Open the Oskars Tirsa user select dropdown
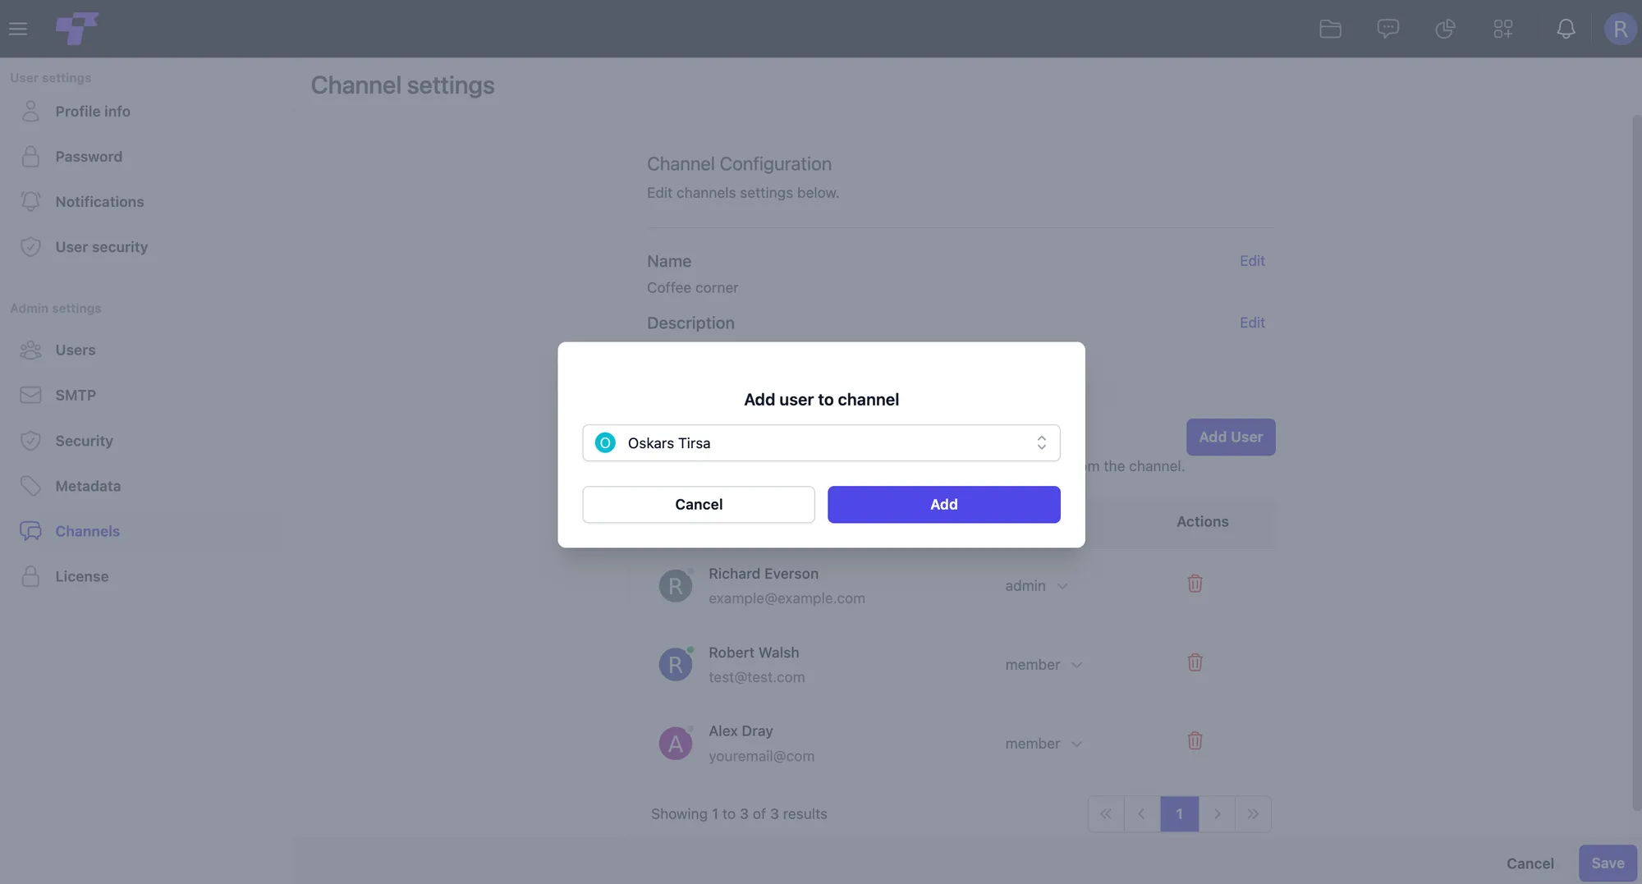Viewport: 1642px width, 884px height. [x=821, y=443]
